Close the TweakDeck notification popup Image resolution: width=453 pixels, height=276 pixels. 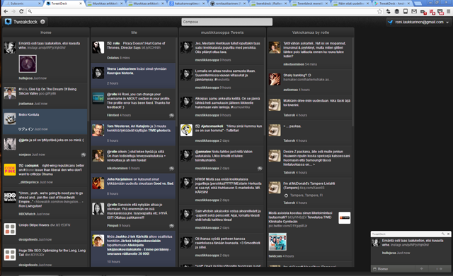click(x=448, y=234)
